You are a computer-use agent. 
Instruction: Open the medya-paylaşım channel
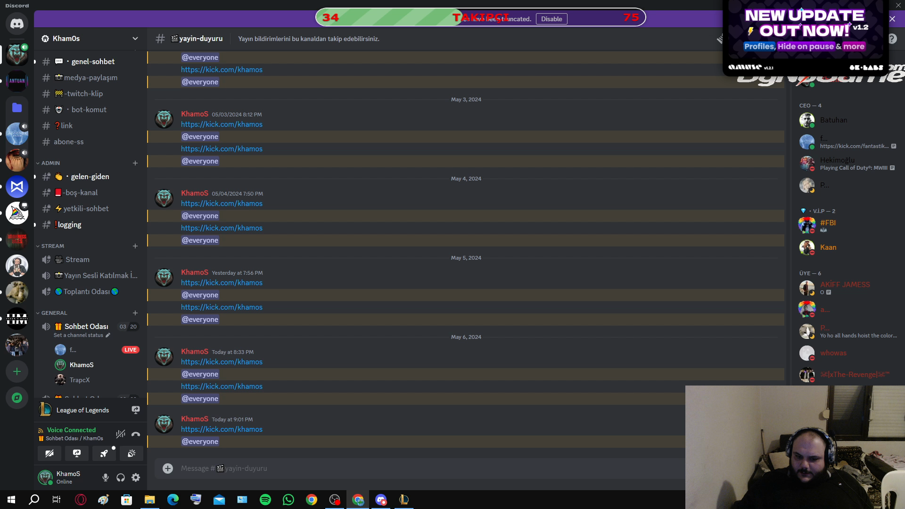(90, 77)
